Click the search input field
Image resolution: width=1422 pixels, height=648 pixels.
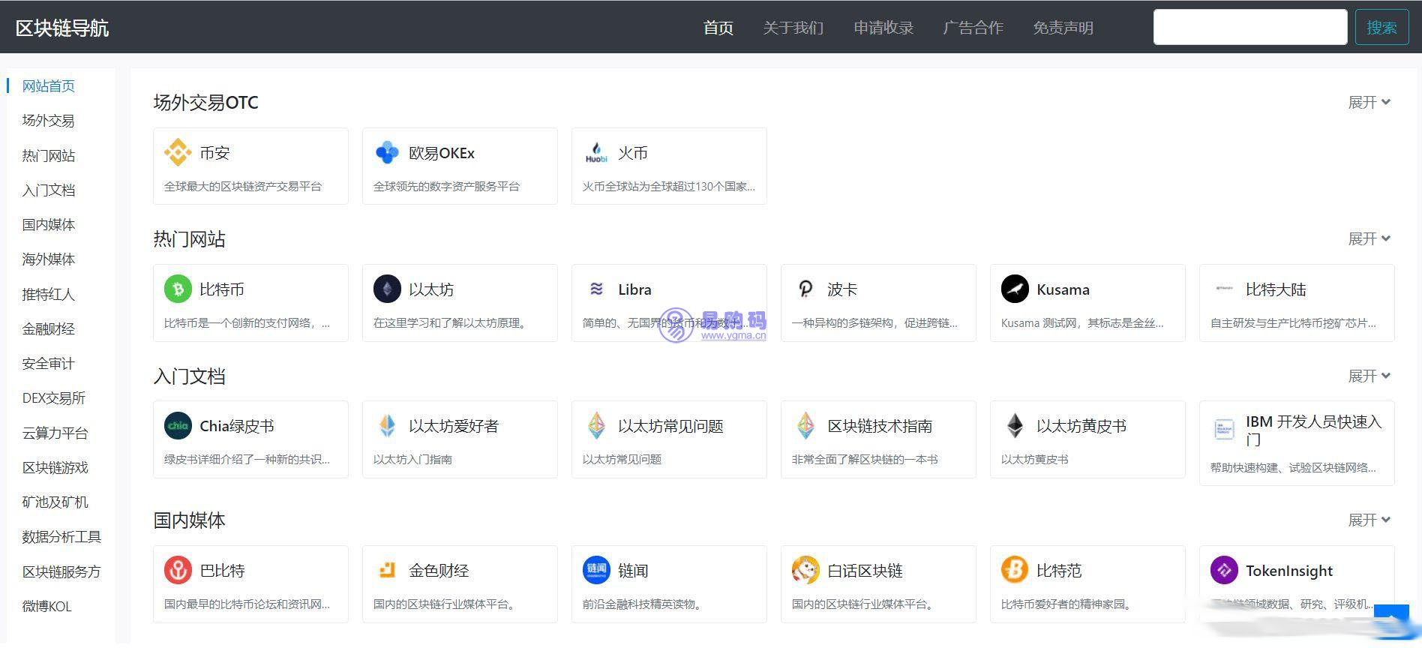click(1249, 27)
